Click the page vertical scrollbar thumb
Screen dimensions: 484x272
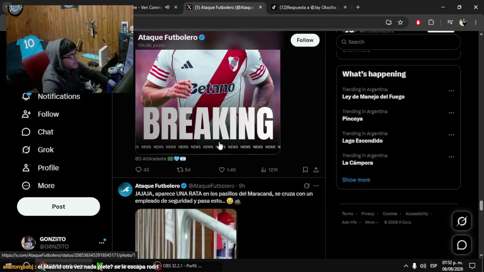481,206
